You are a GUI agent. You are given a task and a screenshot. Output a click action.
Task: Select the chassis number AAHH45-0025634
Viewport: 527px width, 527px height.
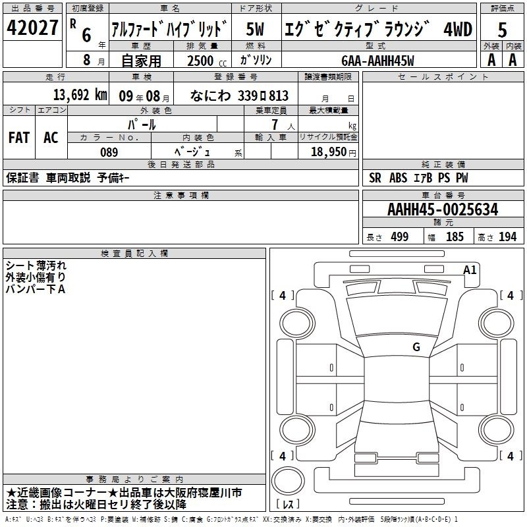pos(443,210)
